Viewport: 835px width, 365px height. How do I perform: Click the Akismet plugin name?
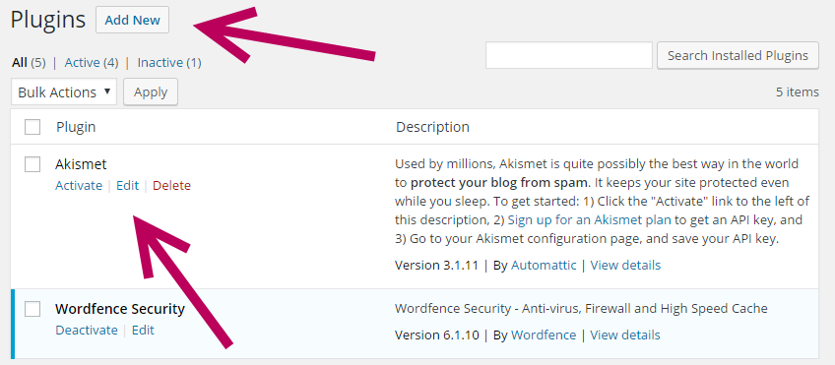pyautogui.click(x=81, y=165)
